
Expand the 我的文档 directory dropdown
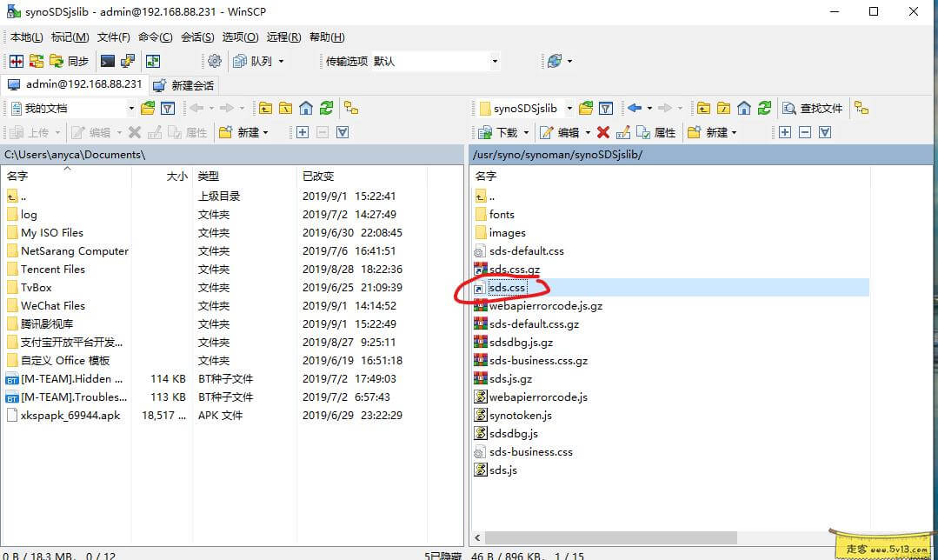(x=130, y=107)
